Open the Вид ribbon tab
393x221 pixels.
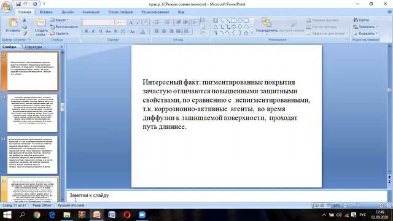point(181,12)
